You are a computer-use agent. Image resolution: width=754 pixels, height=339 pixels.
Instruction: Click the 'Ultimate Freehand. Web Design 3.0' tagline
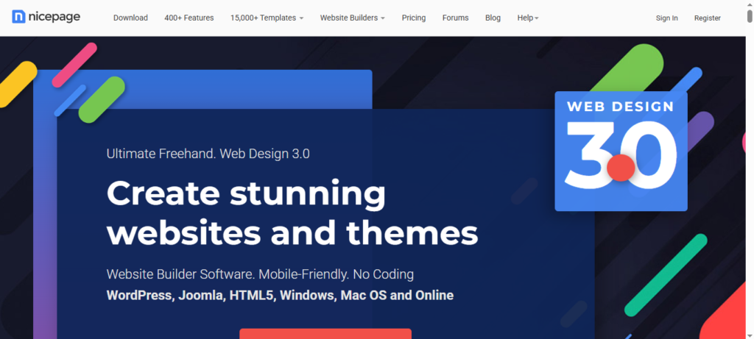(x=208, y=154)
